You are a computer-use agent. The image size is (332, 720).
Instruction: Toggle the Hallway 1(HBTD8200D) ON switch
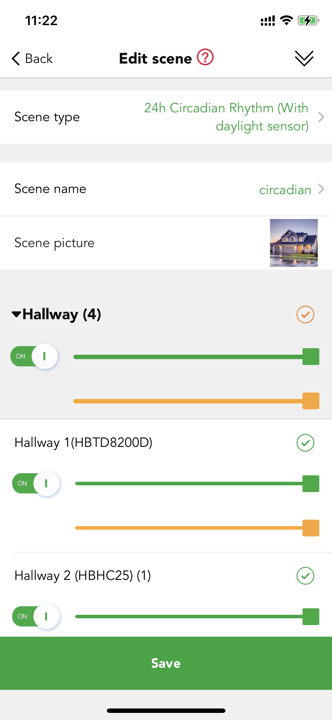coord(36,483)
